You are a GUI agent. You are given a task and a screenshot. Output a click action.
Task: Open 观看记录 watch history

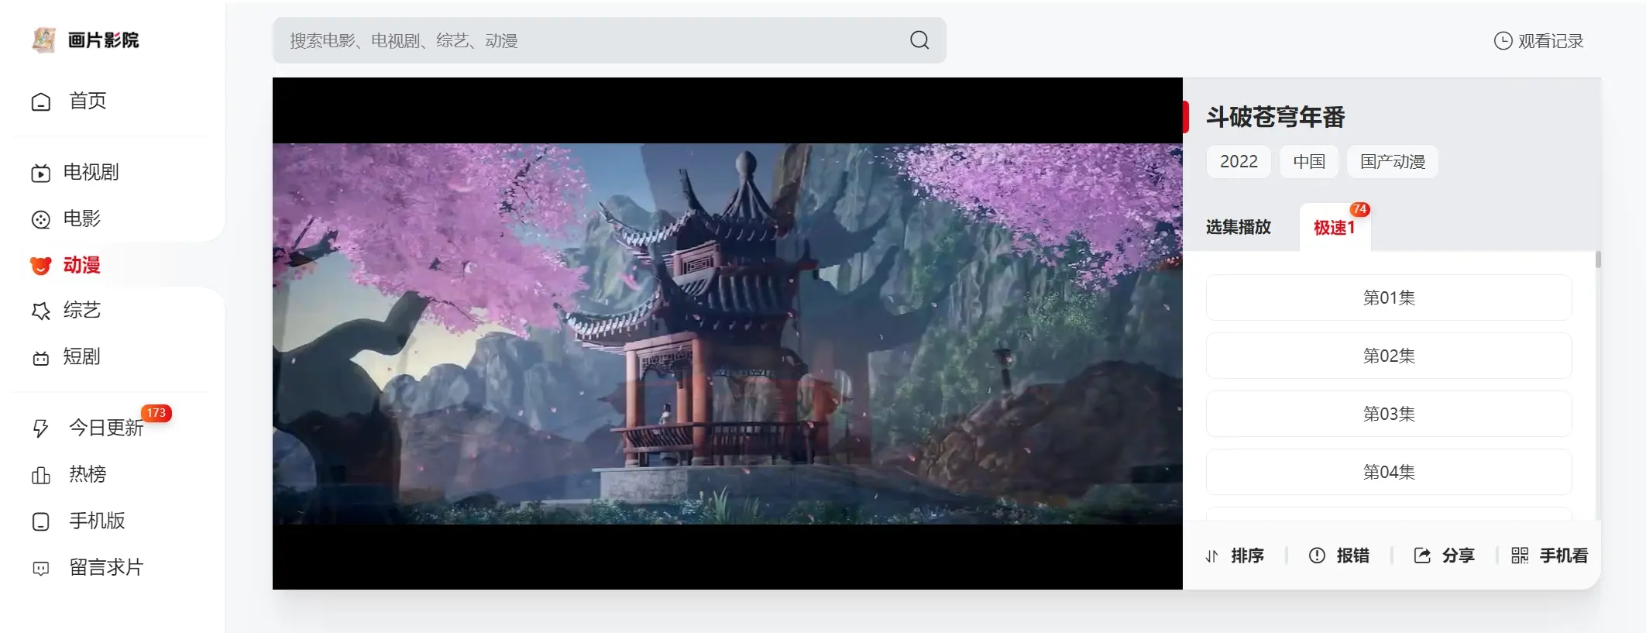1538,41
